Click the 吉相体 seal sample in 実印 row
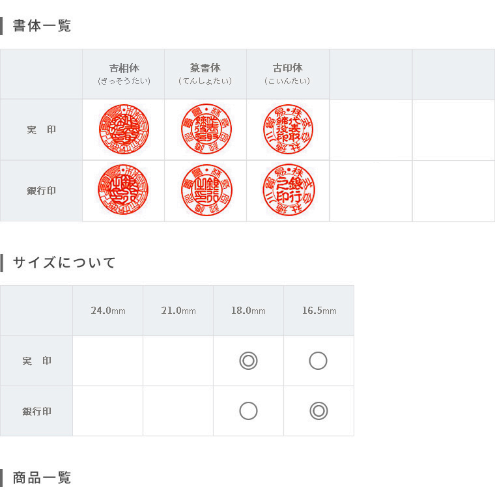The height and width of the screenshot is (504, 495). (124, 129)
